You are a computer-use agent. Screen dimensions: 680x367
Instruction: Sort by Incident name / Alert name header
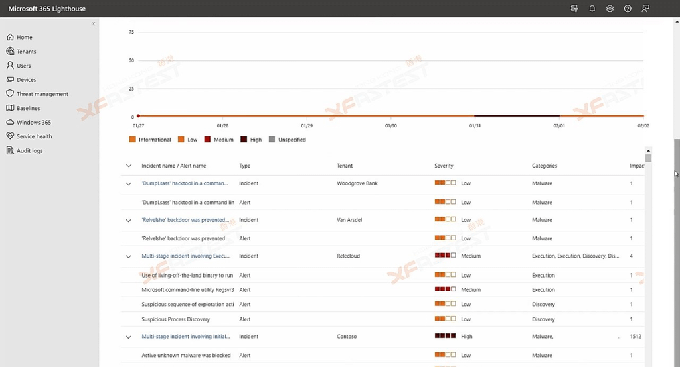173,166
